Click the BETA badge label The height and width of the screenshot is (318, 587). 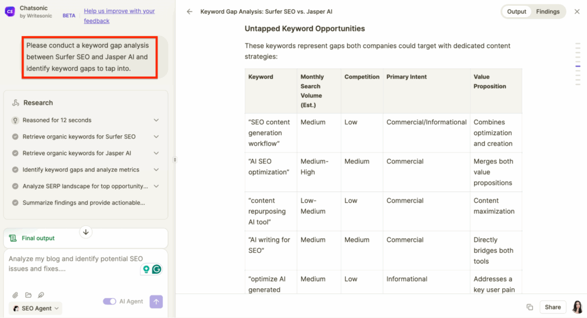pos(69,15)
